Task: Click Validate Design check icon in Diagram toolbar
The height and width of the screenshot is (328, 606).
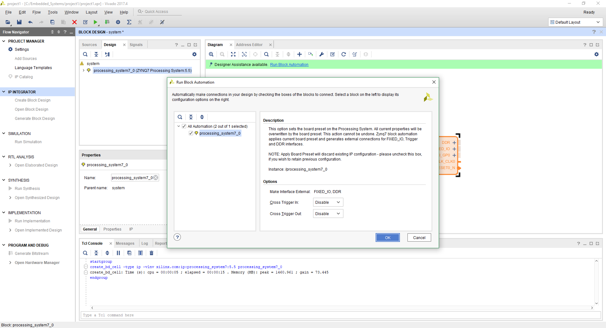Action: [x=333, y=54]
